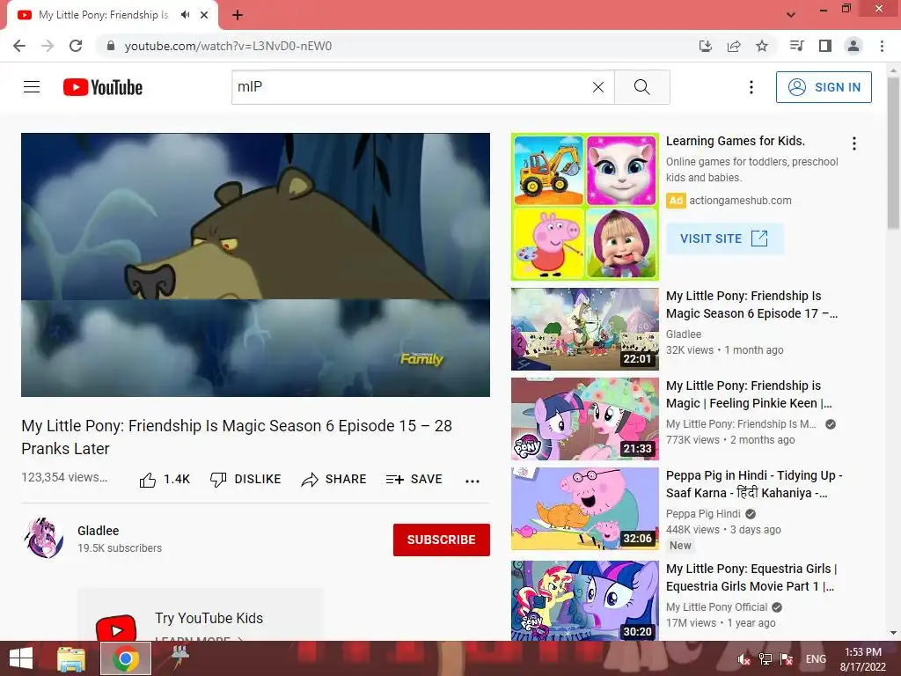Open My Little Pony Official channel name
Screen dimensions: 901x676
coord(716,607)
